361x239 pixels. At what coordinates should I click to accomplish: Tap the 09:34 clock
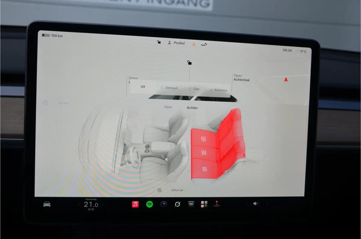[x=287, y=50]
